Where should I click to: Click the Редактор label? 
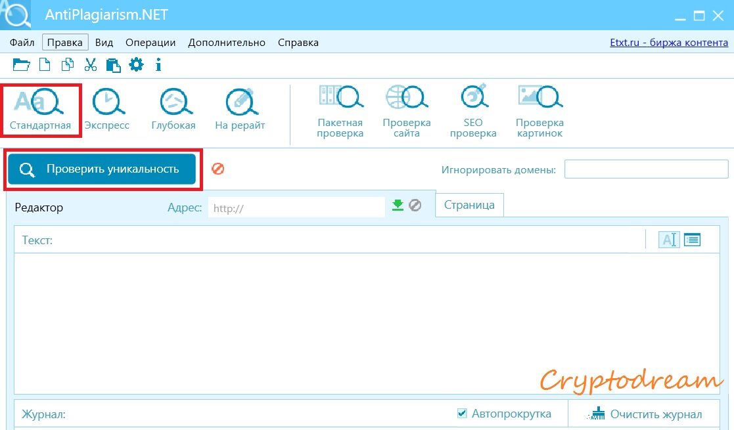click(39, 207)
